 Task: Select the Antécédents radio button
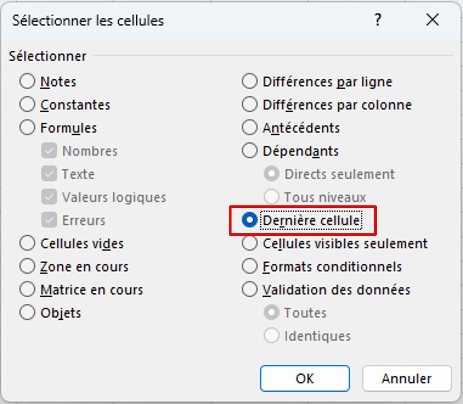[x=250, y=127]
